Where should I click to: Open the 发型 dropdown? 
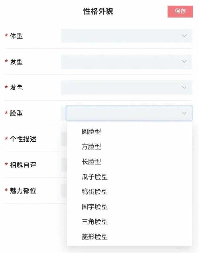tap(127, 61)
